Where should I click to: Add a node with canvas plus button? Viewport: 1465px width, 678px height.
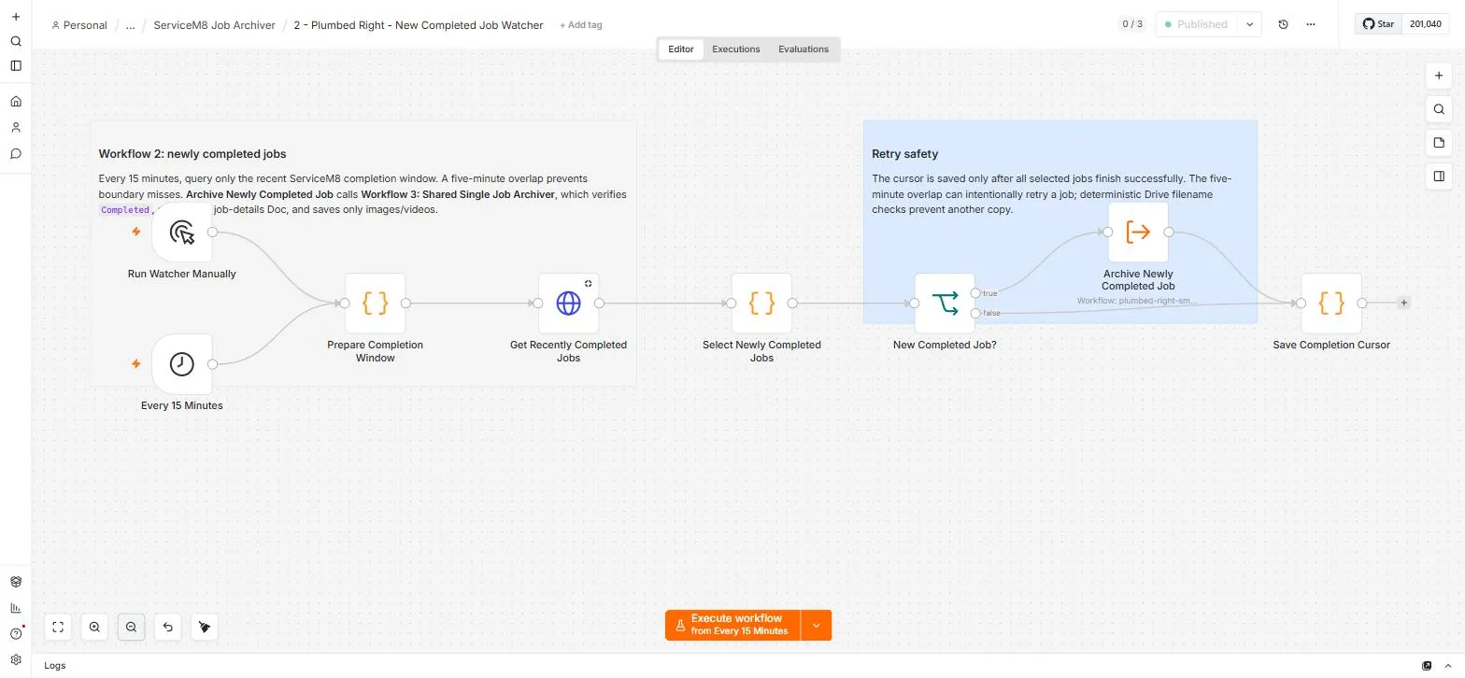click(x=1439, y=76)
